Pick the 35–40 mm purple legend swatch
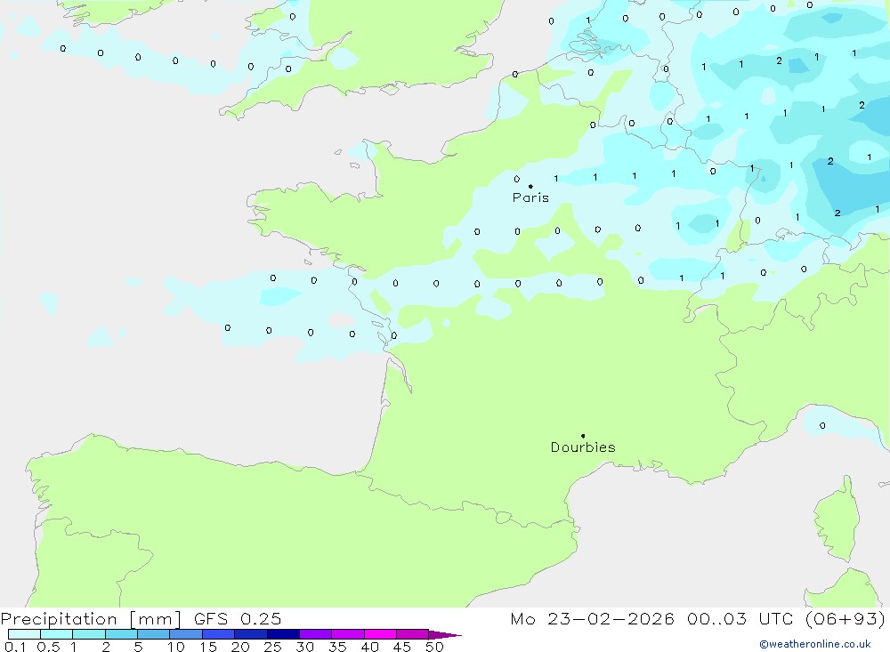Image resolution: width=890 pixels, height=652 pixels. point(348,634)
